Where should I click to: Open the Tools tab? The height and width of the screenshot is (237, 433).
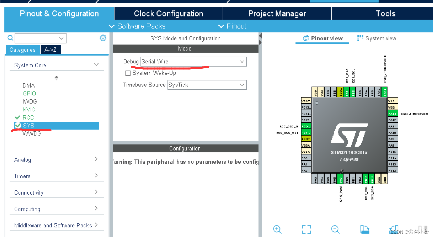385,13
